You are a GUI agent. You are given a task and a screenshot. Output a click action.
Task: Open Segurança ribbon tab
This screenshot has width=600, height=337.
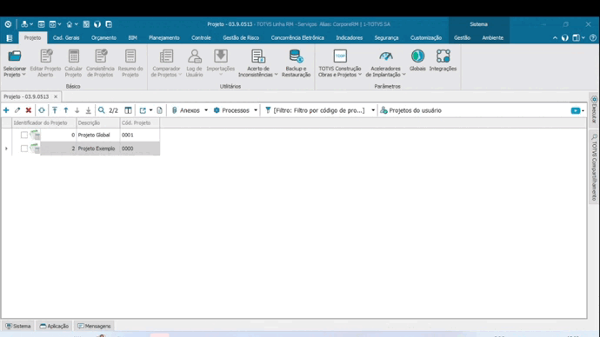tap(386, 38)
